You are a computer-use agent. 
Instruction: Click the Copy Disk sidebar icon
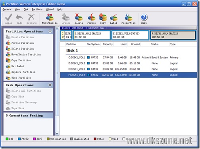pyautogui.click(x=8, y=97)
